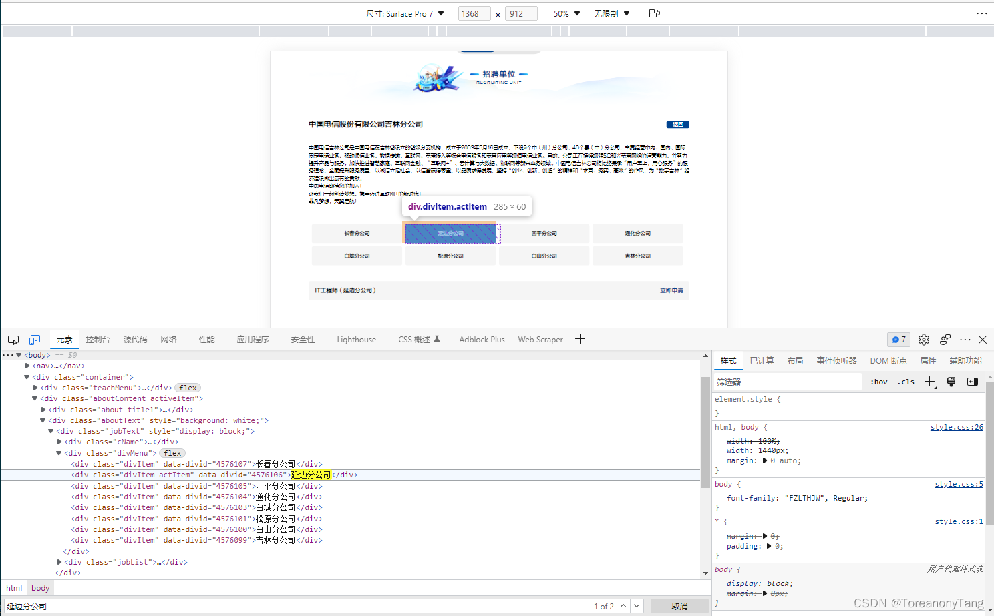Switch to the 布局 tab
The width and height of the screenshot is (994, 616).
pos(795,360)
